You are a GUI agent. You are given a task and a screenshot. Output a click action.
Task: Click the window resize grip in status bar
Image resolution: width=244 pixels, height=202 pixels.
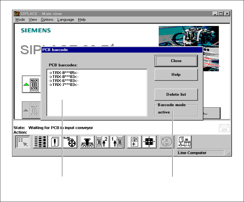[228, 153]
